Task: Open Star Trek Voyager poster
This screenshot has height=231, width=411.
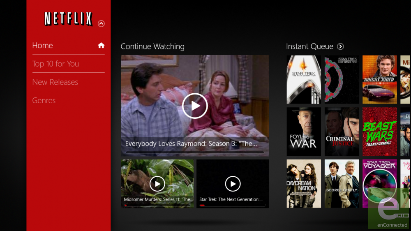Action: pyautogui.click(x=379, y=184)
